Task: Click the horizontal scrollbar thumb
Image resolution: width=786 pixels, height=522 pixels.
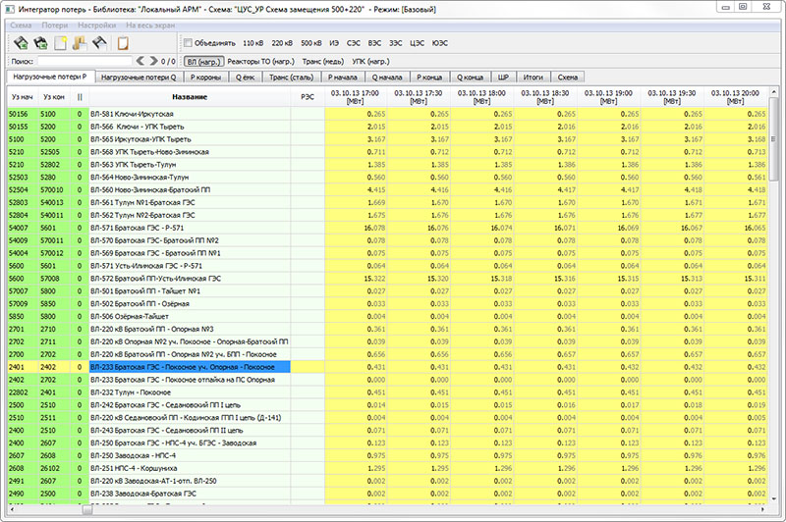Action: (87, 509)
